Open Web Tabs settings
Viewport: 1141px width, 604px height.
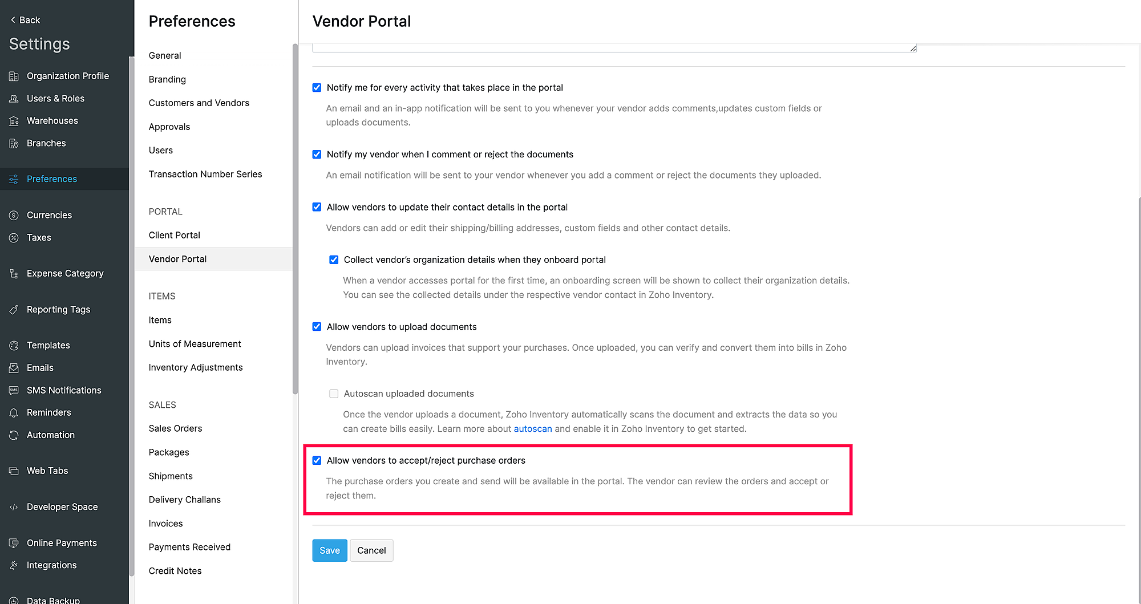pos(47,471)
